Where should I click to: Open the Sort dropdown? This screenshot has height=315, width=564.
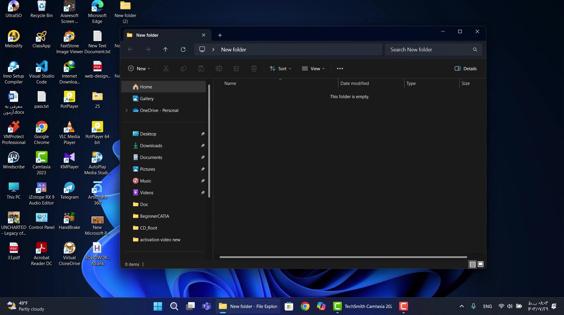click(x=280, y=68)
